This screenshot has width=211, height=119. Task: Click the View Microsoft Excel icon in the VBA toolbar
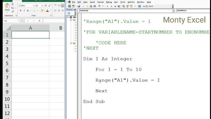[x=70, y=6]
